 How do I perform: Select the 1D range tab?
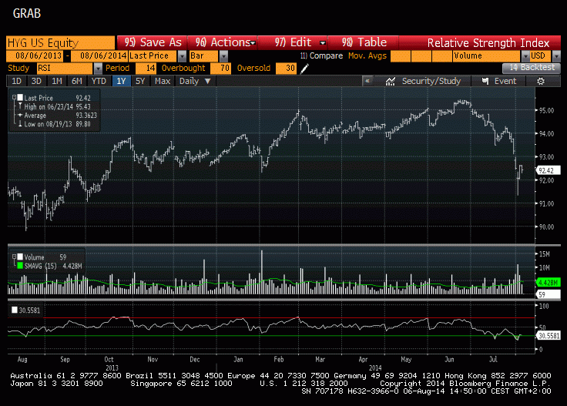17,81
